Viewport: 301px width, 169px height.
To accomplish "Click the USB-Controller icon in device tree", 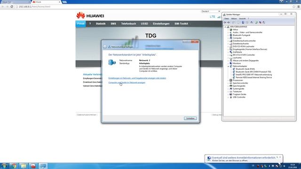I will (231, 97).
